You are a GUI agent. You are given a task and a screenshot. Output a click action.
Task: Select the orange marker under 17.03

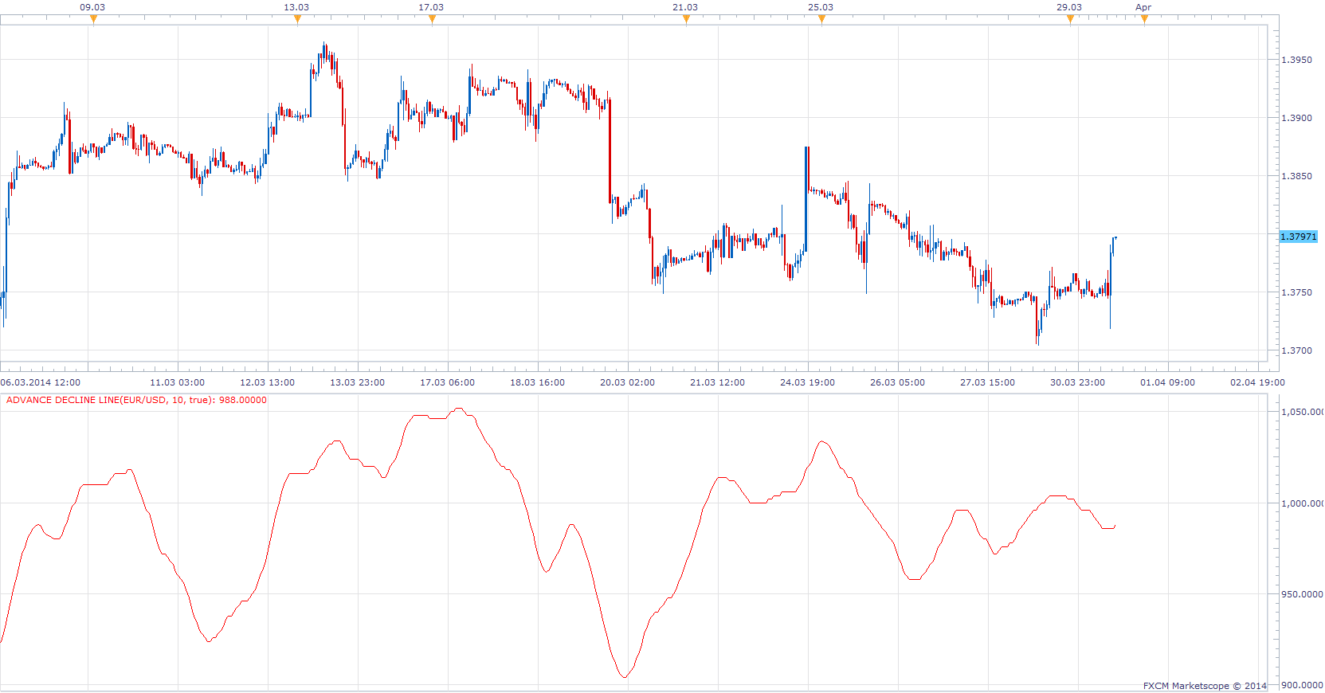tap(432, 20)
